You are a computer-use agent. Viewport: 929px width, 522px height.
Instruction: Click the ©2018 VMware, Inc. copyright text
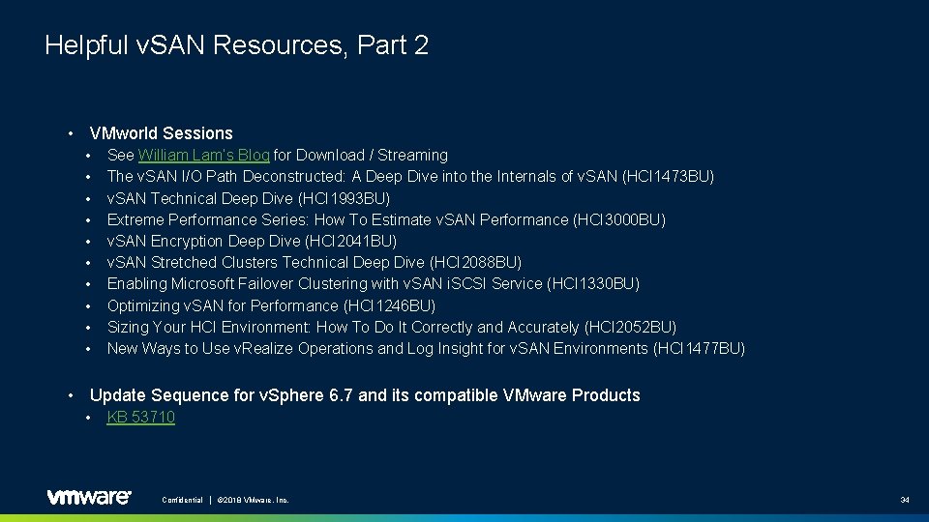pyautogui.click(x=253, y=500)
